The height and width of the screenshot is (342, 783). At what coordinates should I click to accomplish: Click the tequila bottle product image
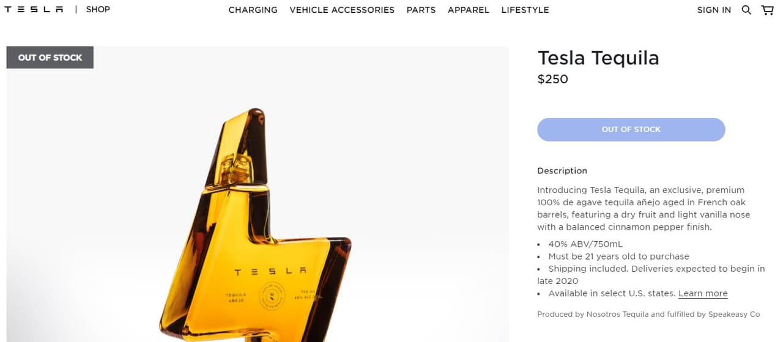tap(258, 194)
